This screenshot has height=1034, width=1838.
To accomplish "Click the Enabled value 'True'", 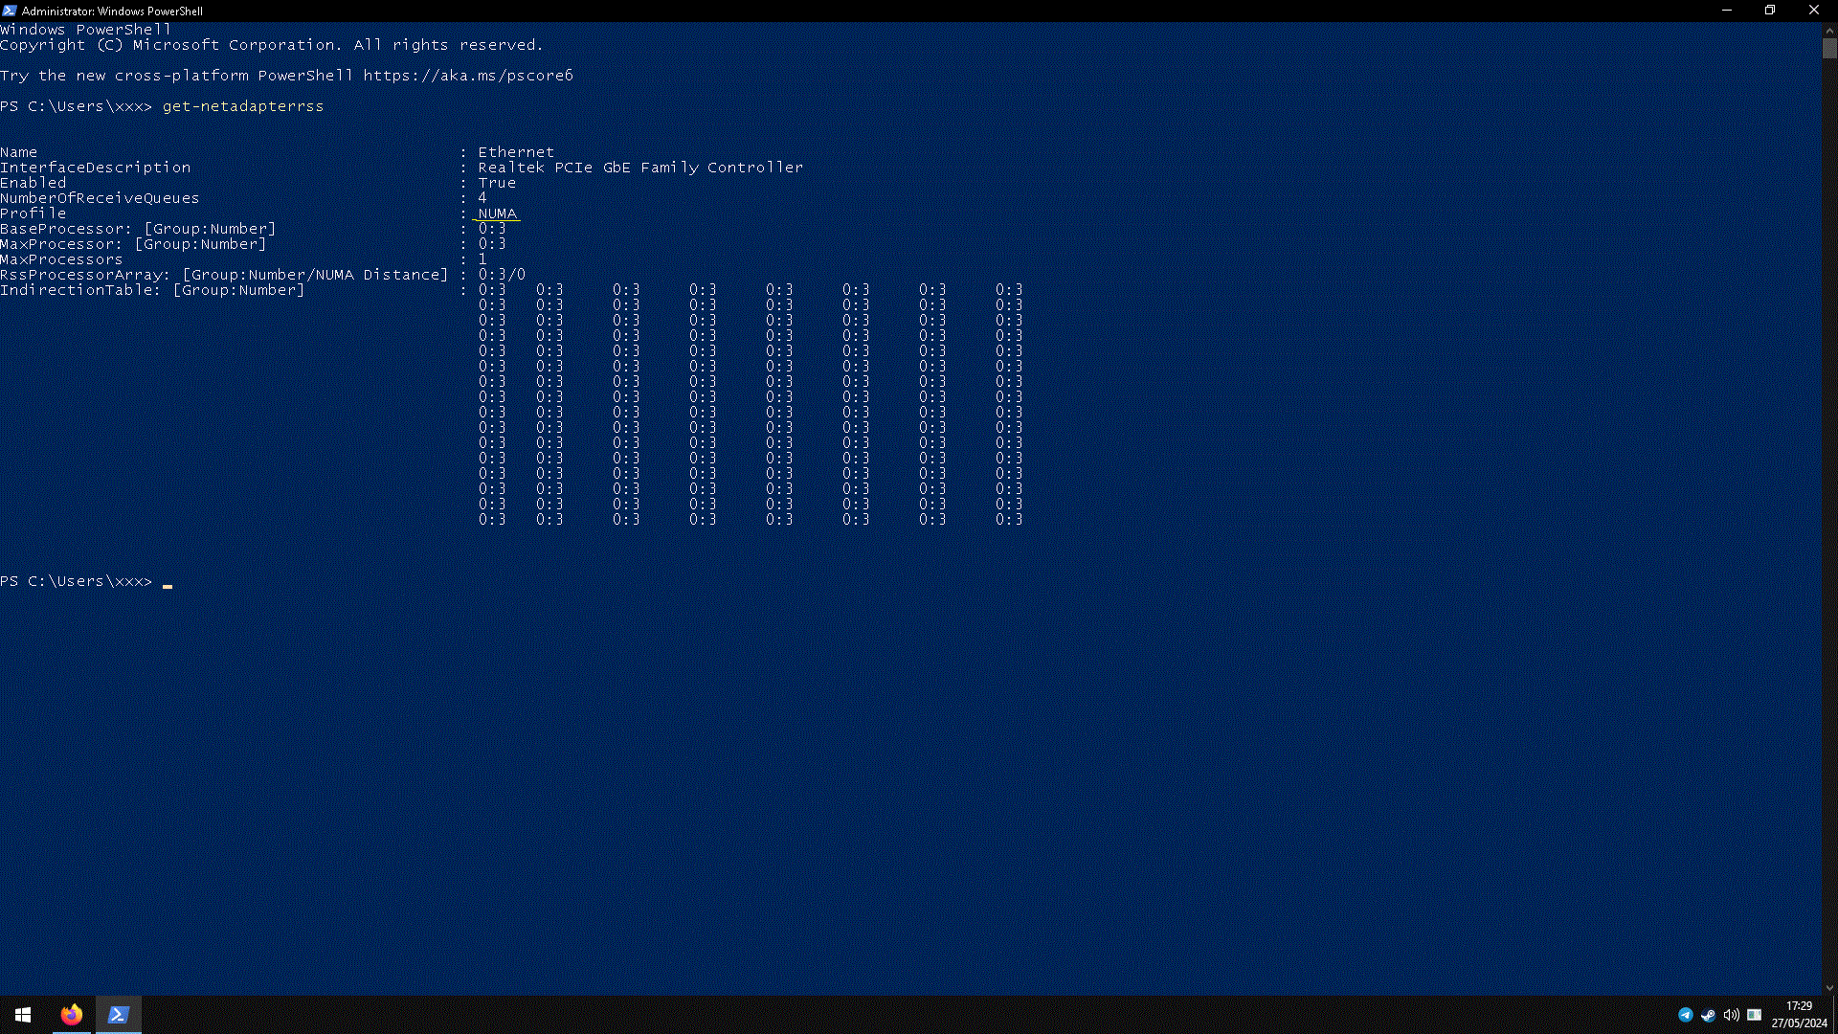I will [497, 183].
